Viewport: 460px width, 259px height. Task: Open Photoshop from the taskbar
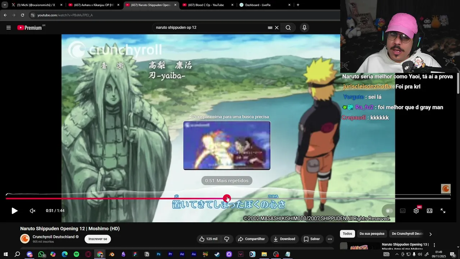coord(158,254)
